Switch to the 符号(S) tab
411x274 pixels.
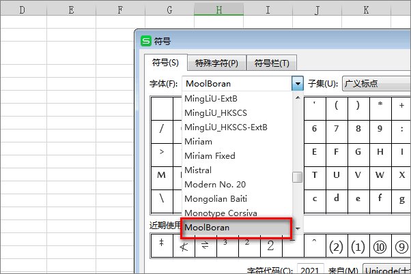[166, 63]
